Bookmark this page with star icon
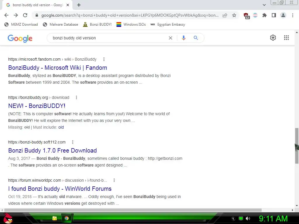 pyautogui.click(x=234, y=15)
